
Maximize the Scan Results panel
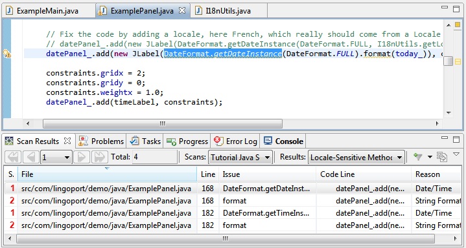click(x=456, y=140)
